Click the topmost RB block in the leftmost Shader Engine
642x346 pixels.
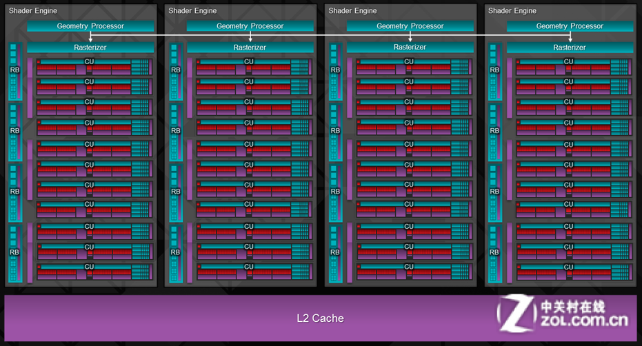[15, 70]
